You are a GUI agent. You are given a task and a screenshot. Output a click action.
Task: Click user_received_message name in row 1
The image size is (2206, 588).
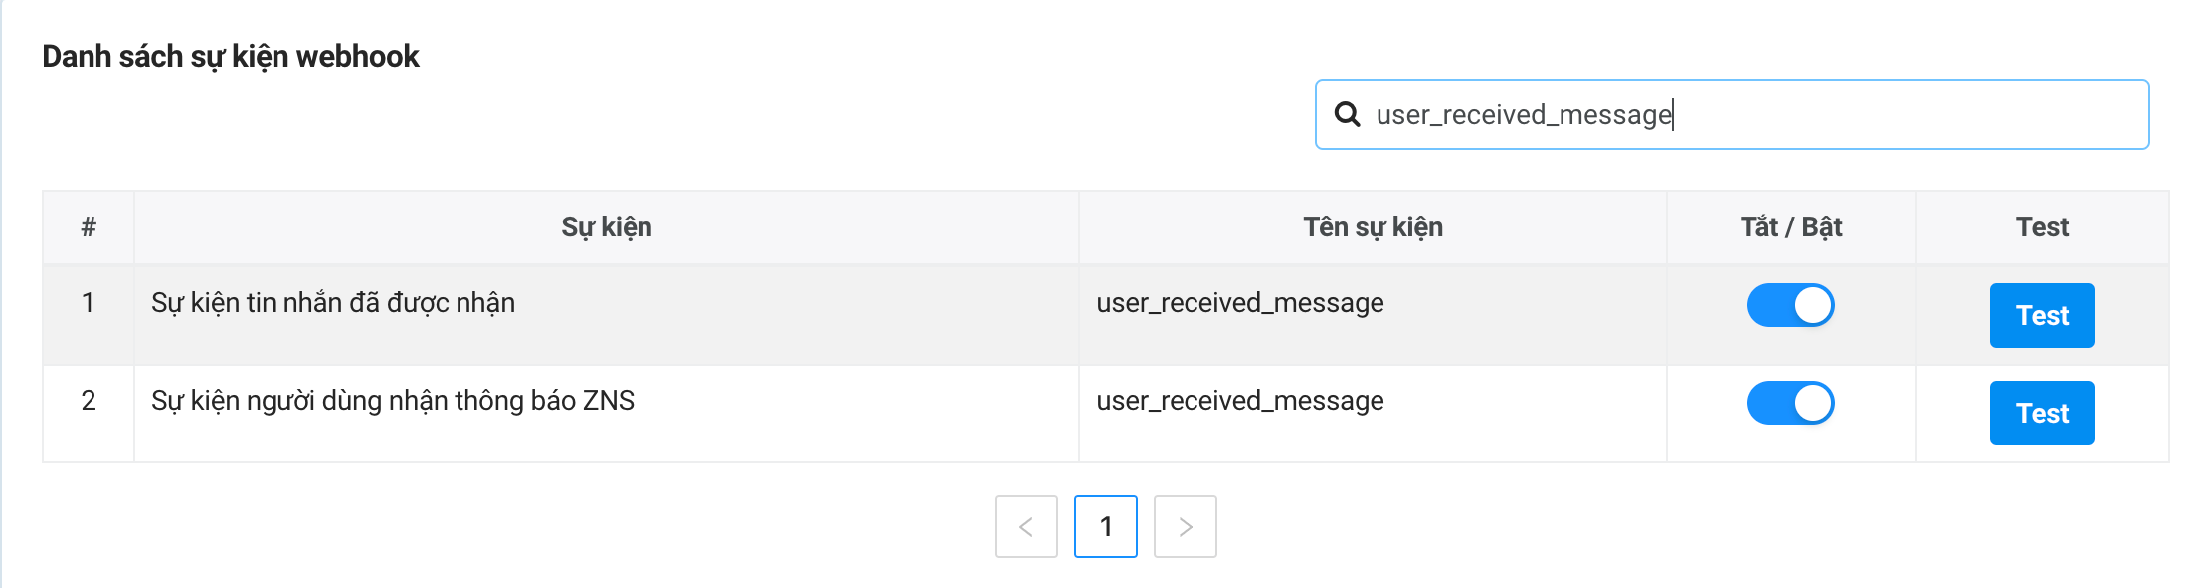tap(1239, 303)
